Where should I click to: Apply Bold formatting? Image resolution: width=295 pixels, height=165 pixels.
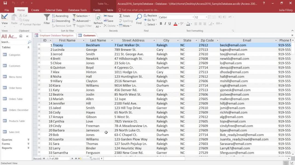point(161,23)
